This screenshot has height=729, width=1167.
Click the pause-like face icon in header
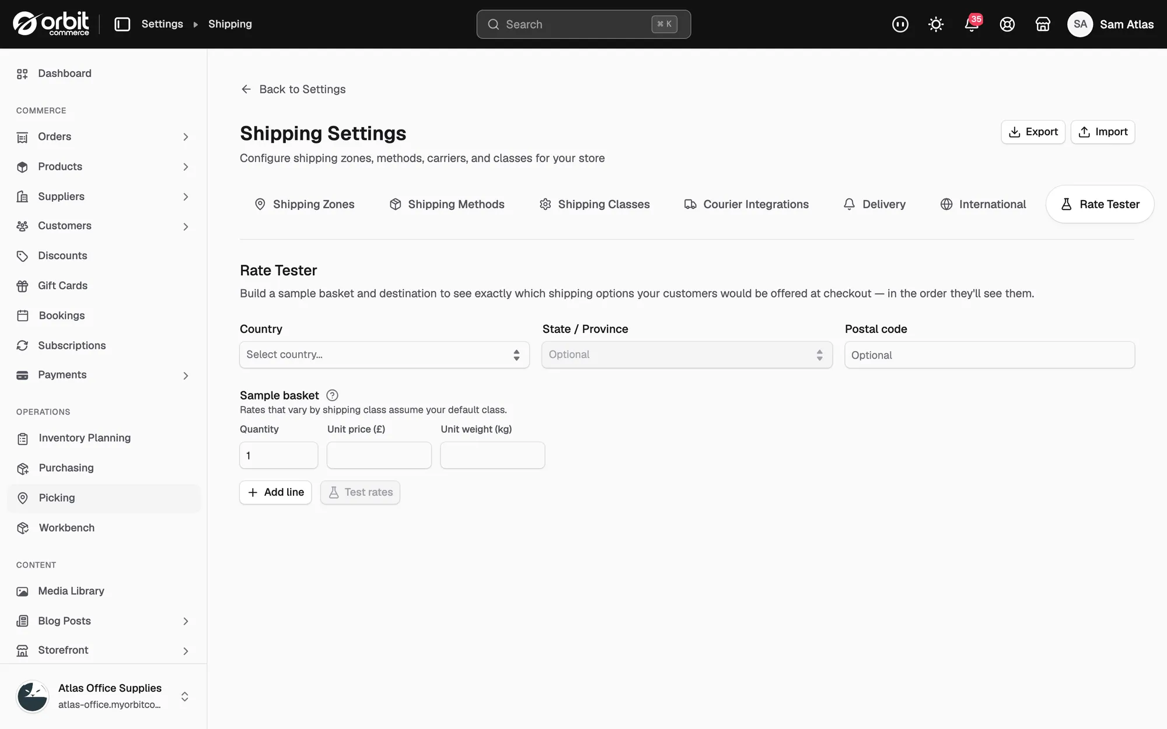coord(900,24)
